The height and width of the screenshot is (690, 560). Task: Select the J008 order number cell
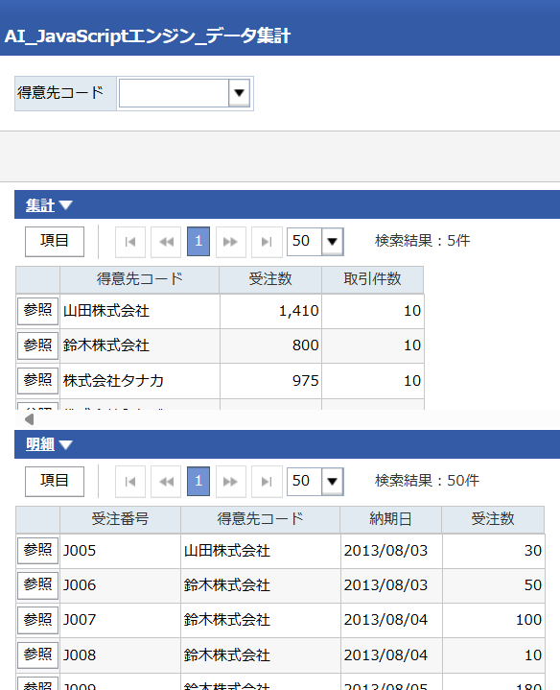coord(121,655)
